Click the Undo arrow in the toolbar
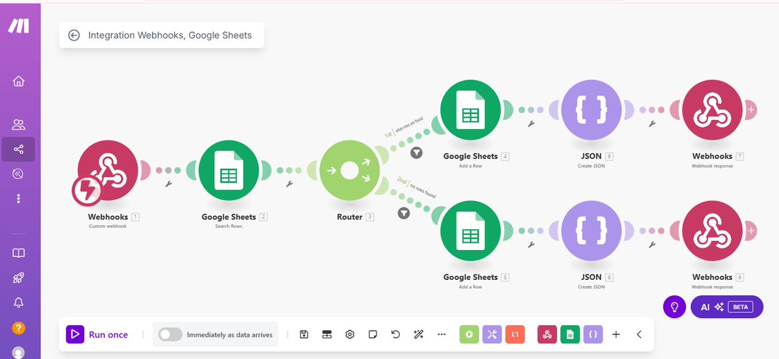The image size is (779, 359). click(x=396, y=334)
